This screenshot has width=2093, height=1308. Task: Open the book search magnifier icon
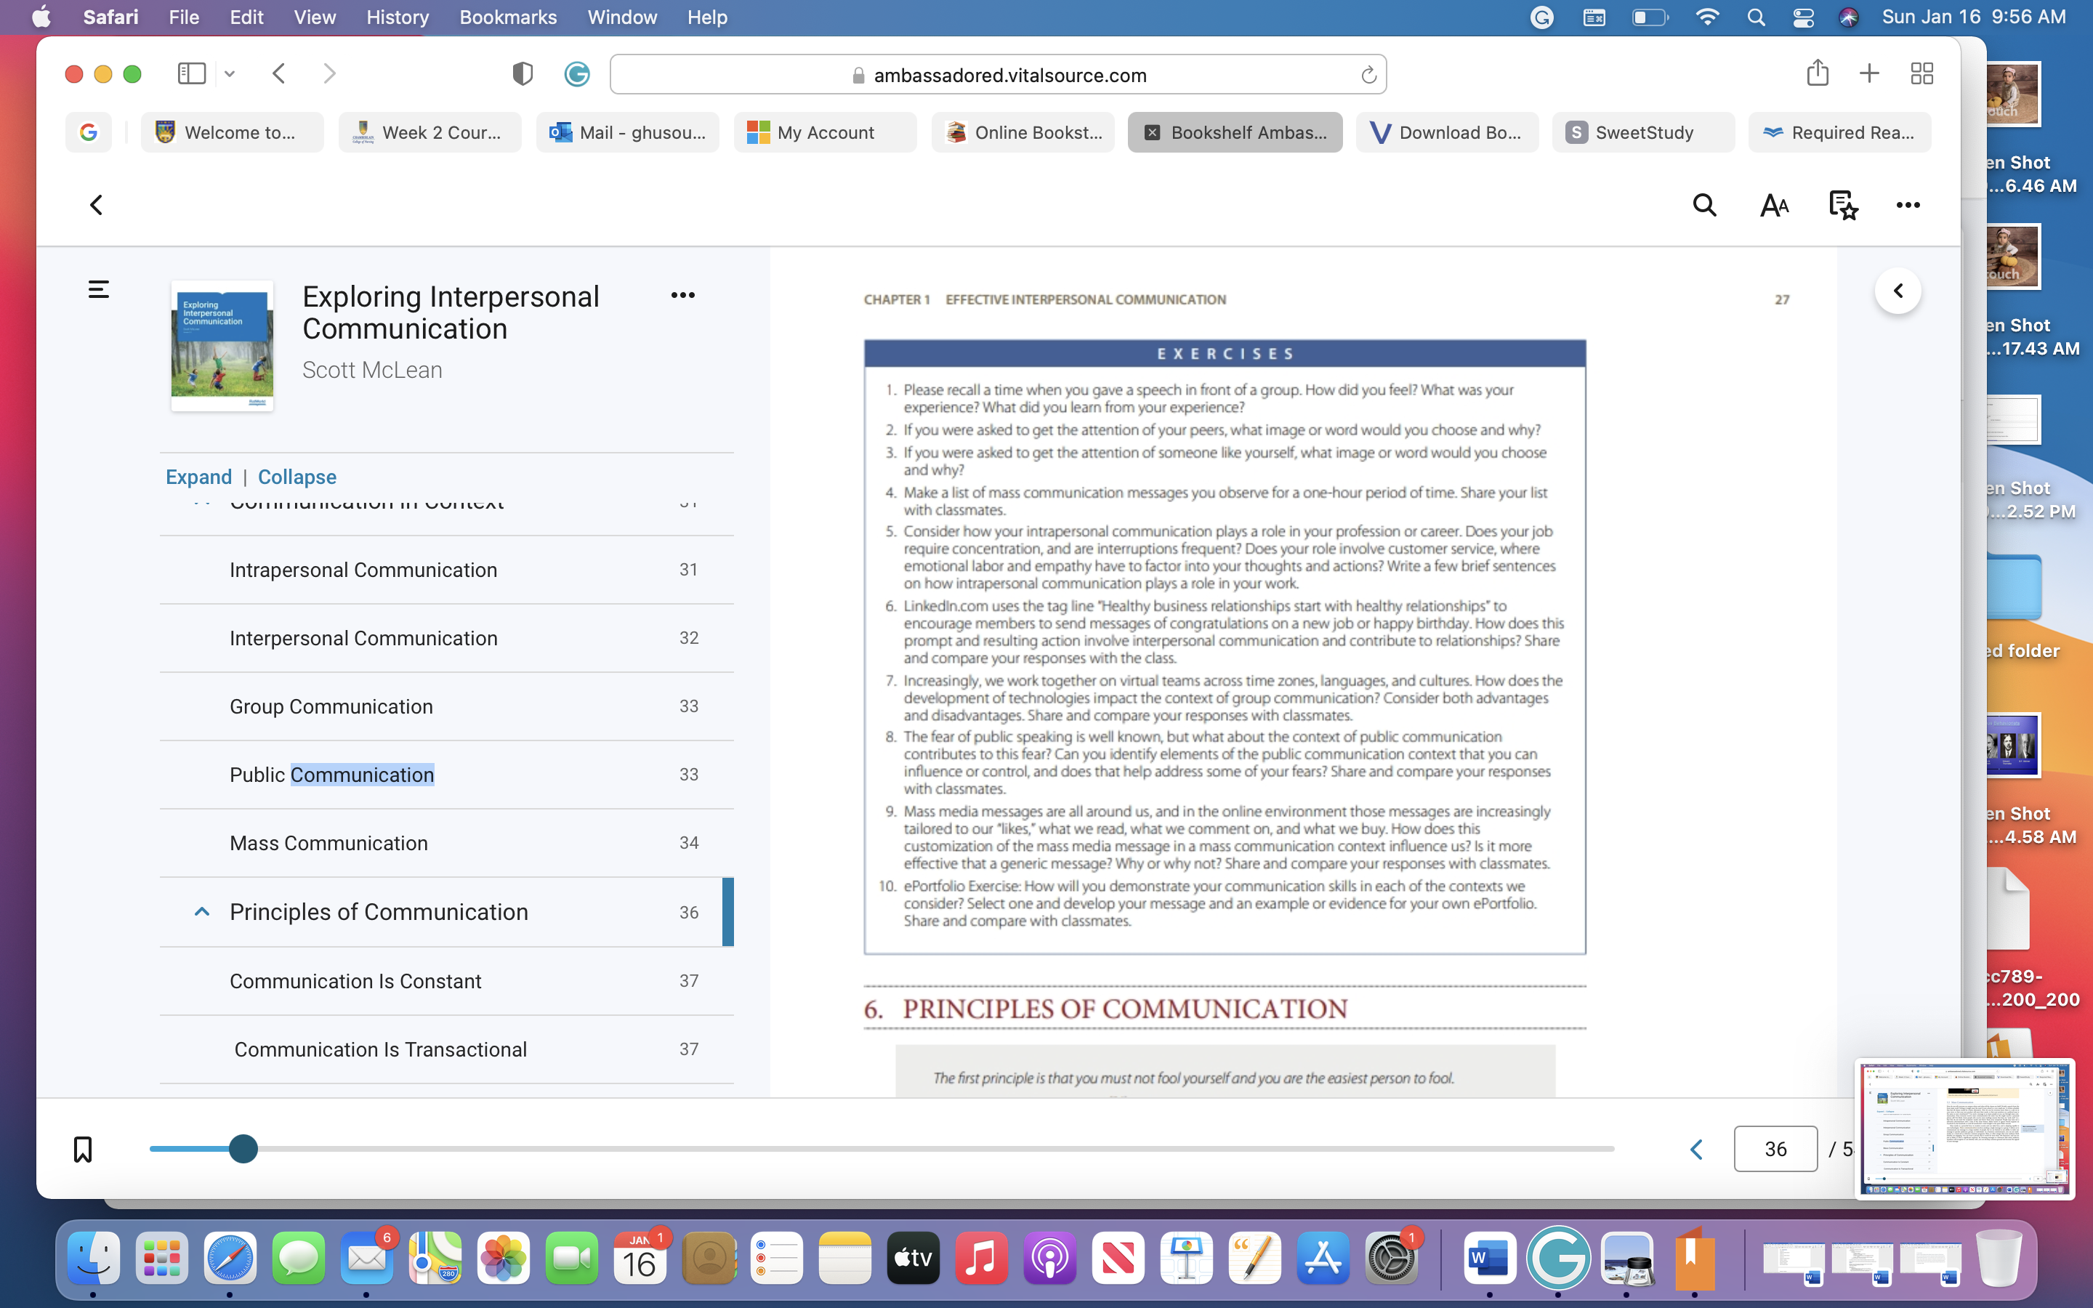click(x=1703, y=205)
